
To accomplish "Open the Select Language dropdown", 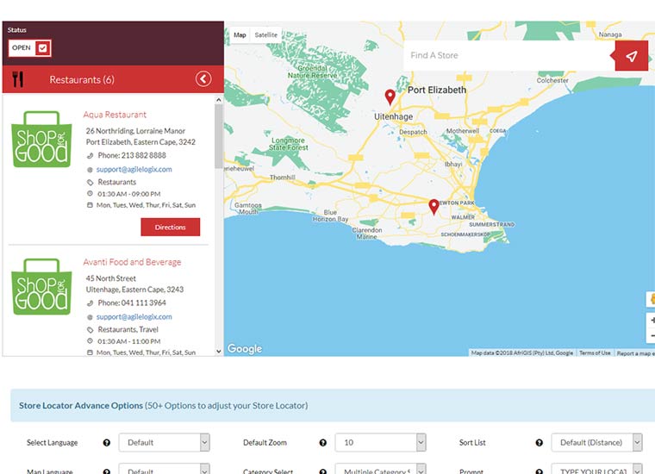I will point(164,442).
